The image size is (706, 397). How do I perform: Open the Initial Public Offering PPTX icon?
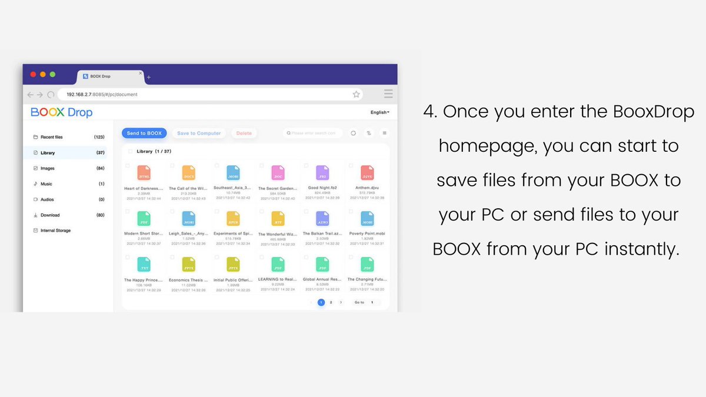(x=234, y=264)
